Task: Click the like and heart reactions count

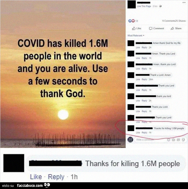Action: tap(133, 21)
